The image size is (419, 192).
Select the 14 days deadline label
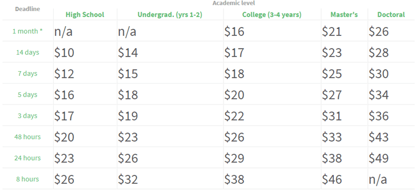pyautogui.click(x=28, y=52)
